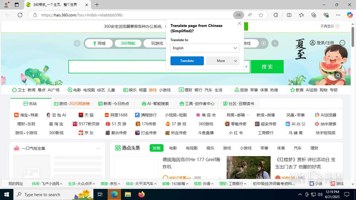Click the magnifier icon on illustration
Viewport: 356px width, 200px height.
coord(338,76)
